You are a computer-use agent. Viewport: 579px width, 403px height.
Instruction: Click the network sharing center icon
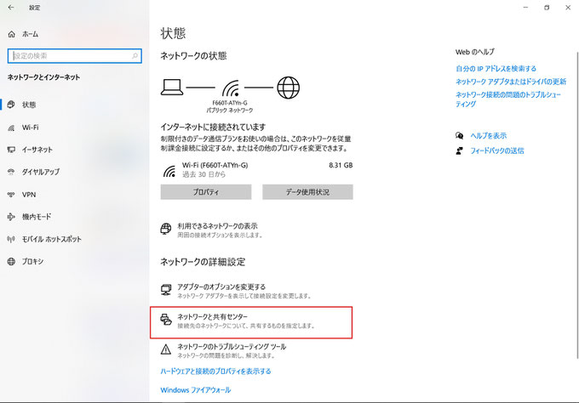tap(166, 320)
